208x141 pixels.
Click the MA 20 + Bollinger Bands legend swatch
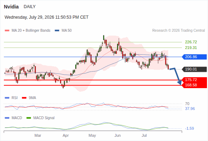[x=7, y=31]
